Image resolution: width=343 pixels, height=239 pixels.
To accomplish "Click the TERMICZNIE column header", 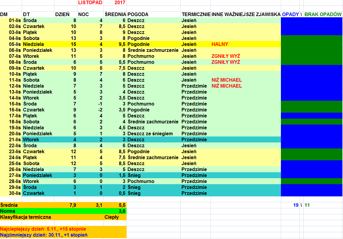I will coord(196,14).
